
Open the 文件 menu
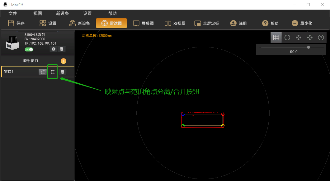13,14
